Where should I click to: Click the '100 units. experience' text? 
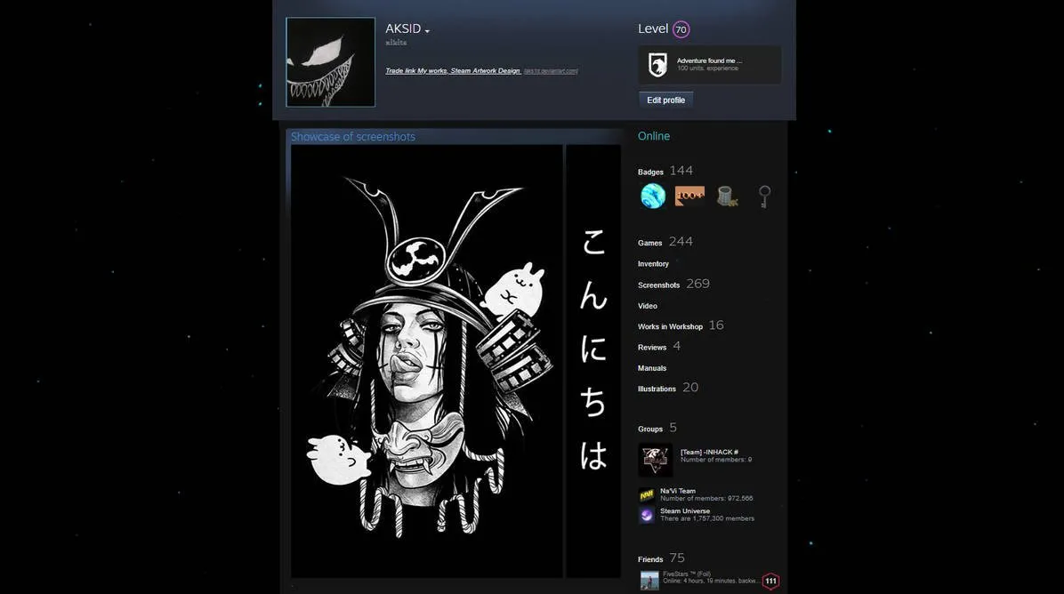click(x=708, y=68)
